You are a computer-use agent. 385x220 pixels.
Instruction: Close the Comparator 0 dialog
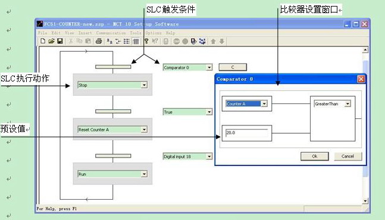click(x=361, y=79)
